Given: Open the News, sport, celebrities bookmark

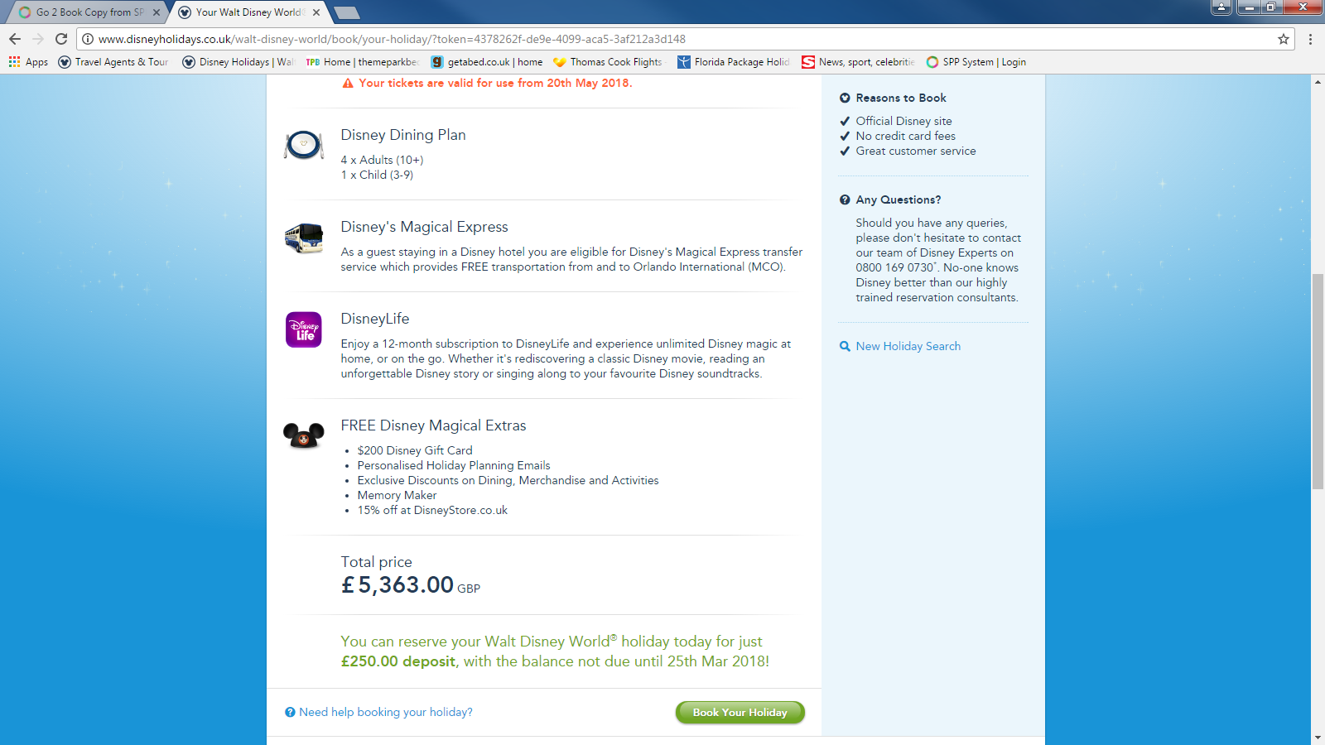Looking at the screenshot, I should tap(858, 62).
